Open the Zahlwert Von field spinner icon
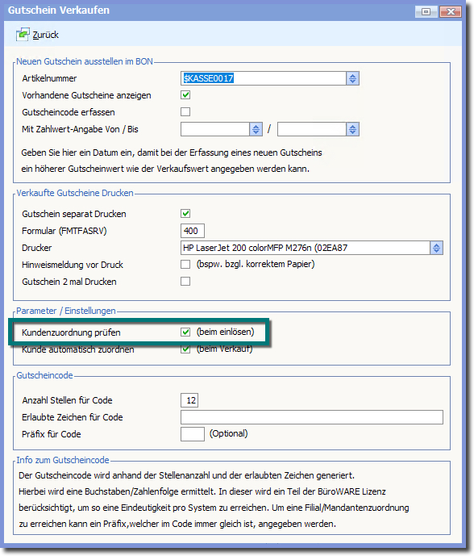474x556 pixels. point(256,129)
